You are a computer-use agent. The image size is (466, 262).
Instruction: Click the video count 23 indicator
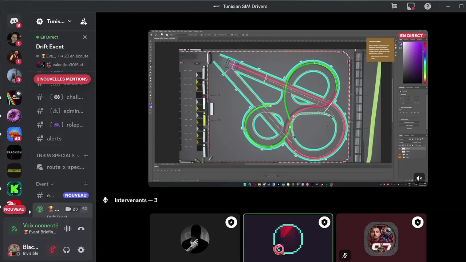[x=72, y=209]
